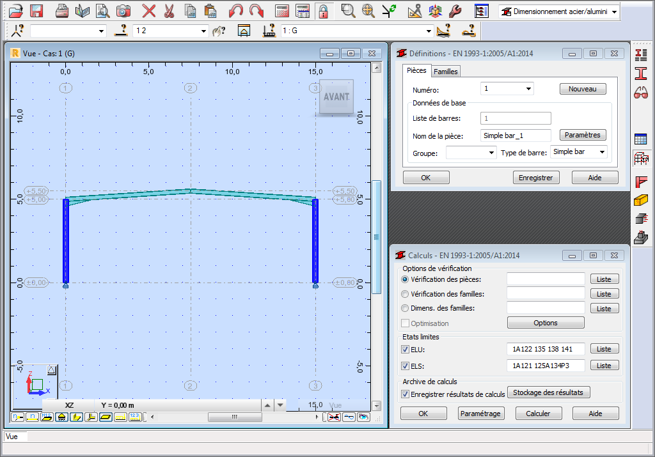Switch to the Pièces tab

[x=416, y=70]
